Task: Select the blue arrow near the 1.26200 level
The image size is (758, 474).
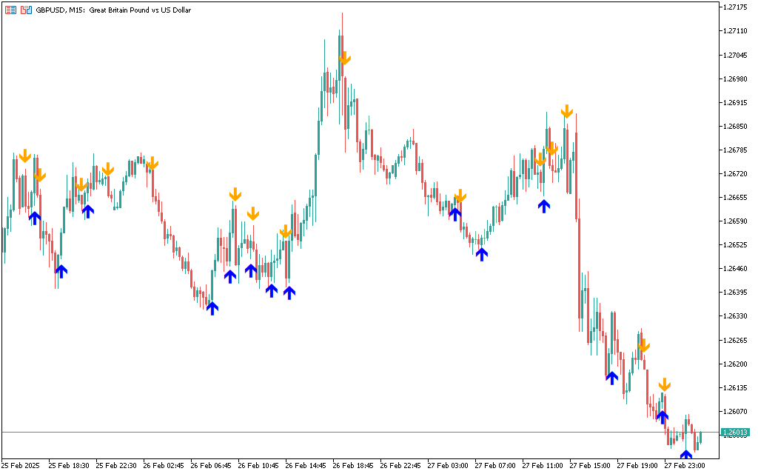Action: [611, 378]
